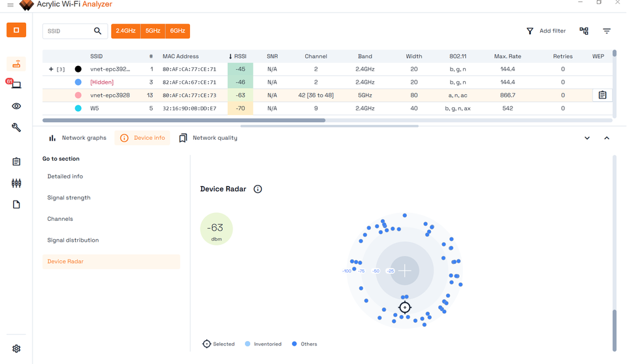Toggle the 6GHz band filter
Screen dimensions: 627x364
click(x=178, y=31)
